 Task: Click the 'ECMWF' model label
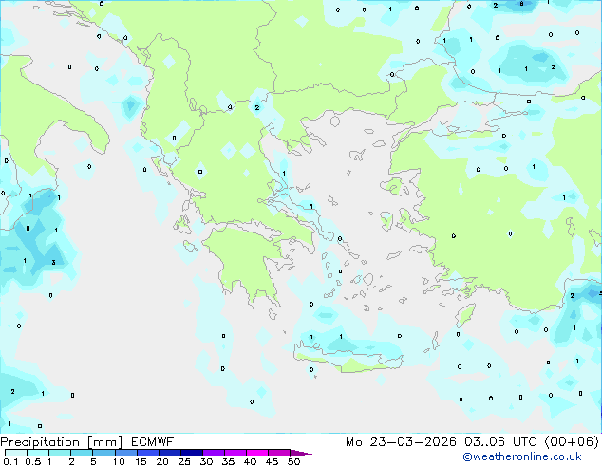[152, 442]
